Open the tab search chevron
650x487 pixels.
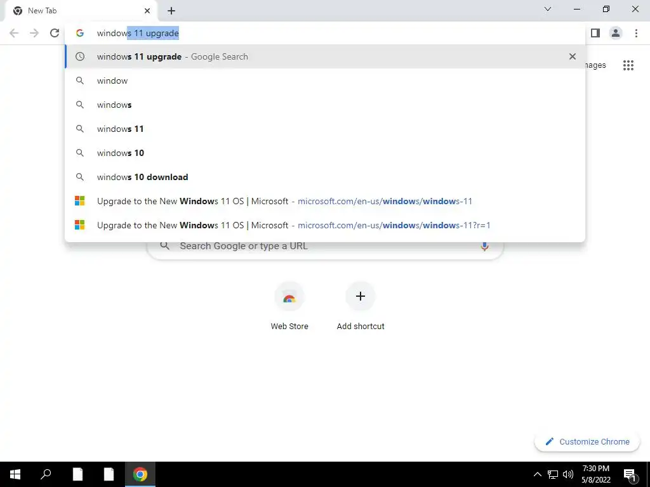(548, 9)
